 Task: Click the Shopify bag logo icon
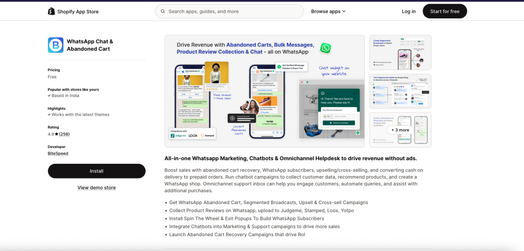click(51, 11)
